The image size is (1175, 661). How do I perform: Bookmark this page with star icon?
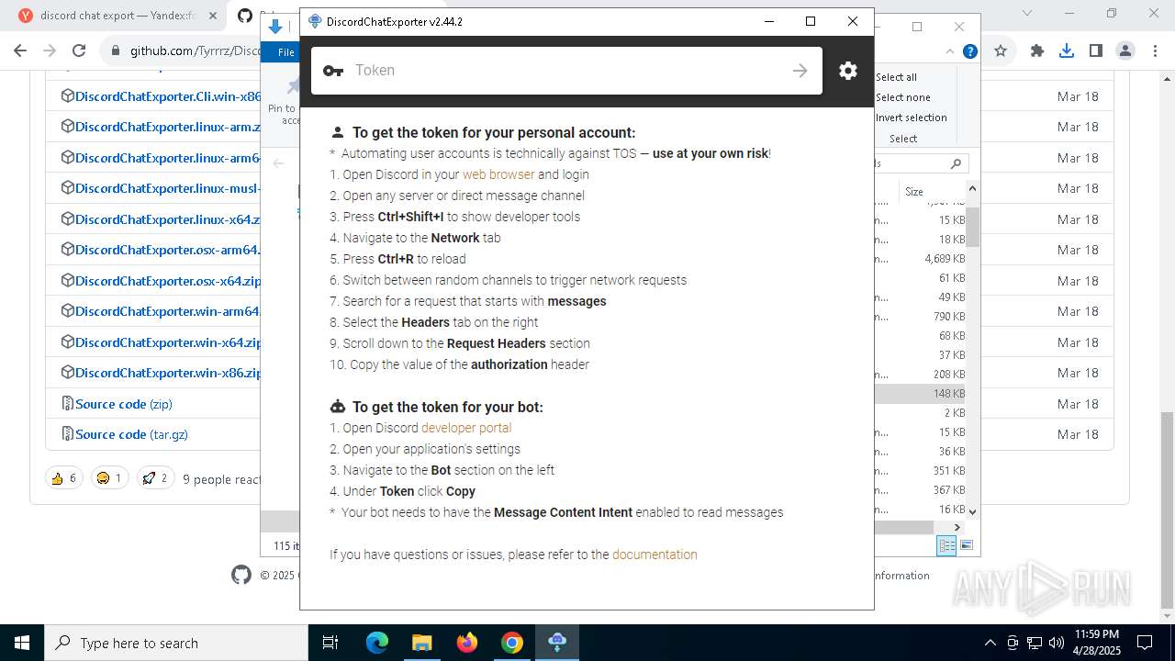tap(1001, 51)
